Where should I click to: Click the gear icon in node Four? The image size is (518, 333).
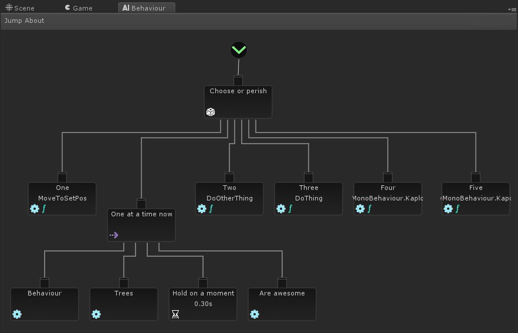(x=360, y=209)
